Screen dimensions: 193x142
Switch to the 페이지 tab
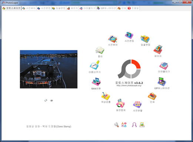[73, 8]
